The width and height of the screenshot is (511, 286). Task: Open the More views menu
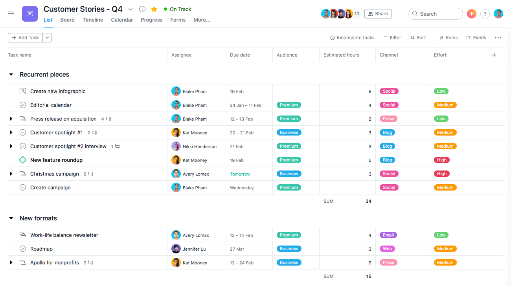(x=201, y=20)
